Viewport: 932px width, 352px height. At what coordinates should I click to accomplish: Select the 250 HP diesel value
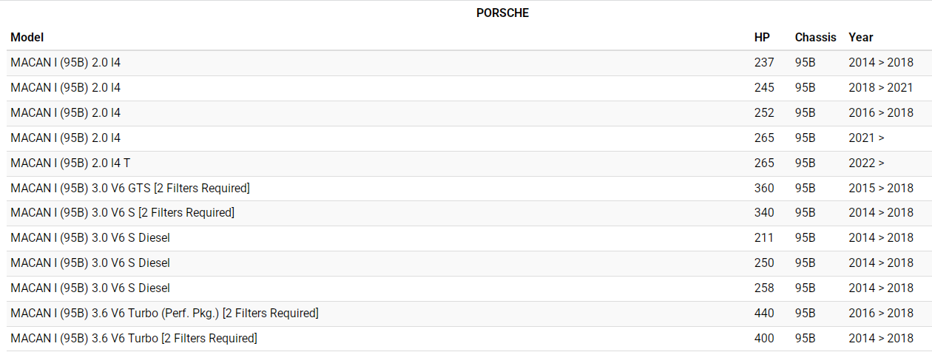point(764,263)
